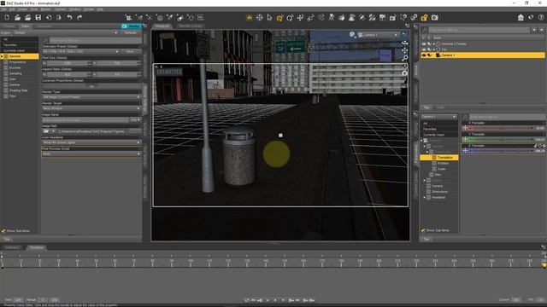The height and width of the screenshot is (307, 547).
Task: Click the camera render icon in toolbar
Action: pyautogui.click(x=435, y=17)
